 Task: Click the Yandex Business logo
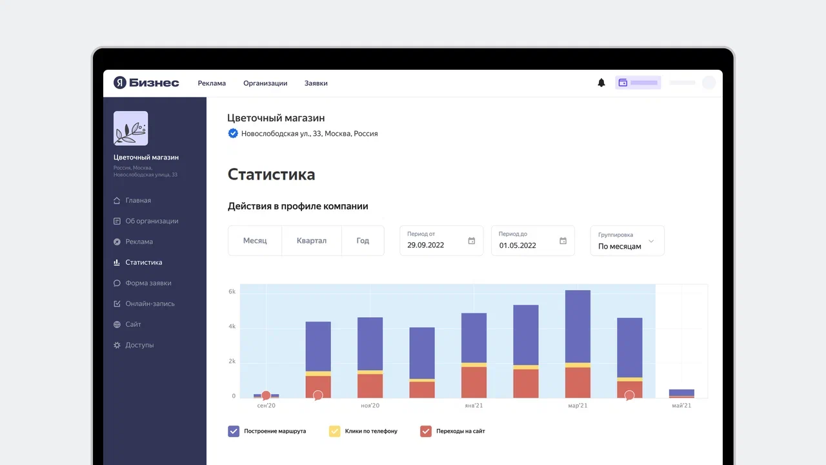coord(146,83)
